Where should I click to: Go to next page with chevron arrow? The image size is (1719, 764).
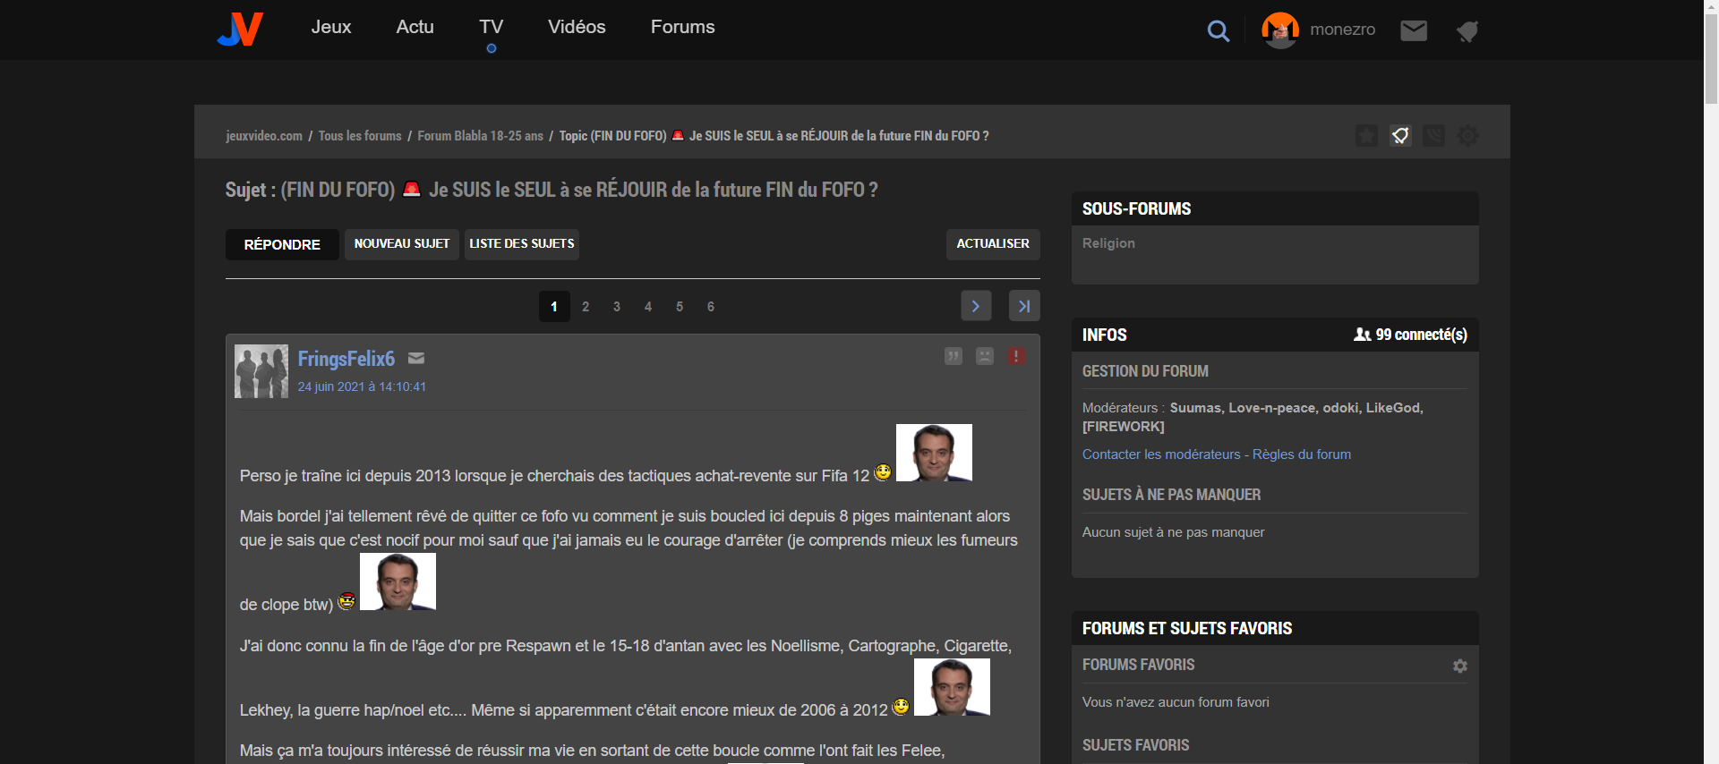(976, 306)
